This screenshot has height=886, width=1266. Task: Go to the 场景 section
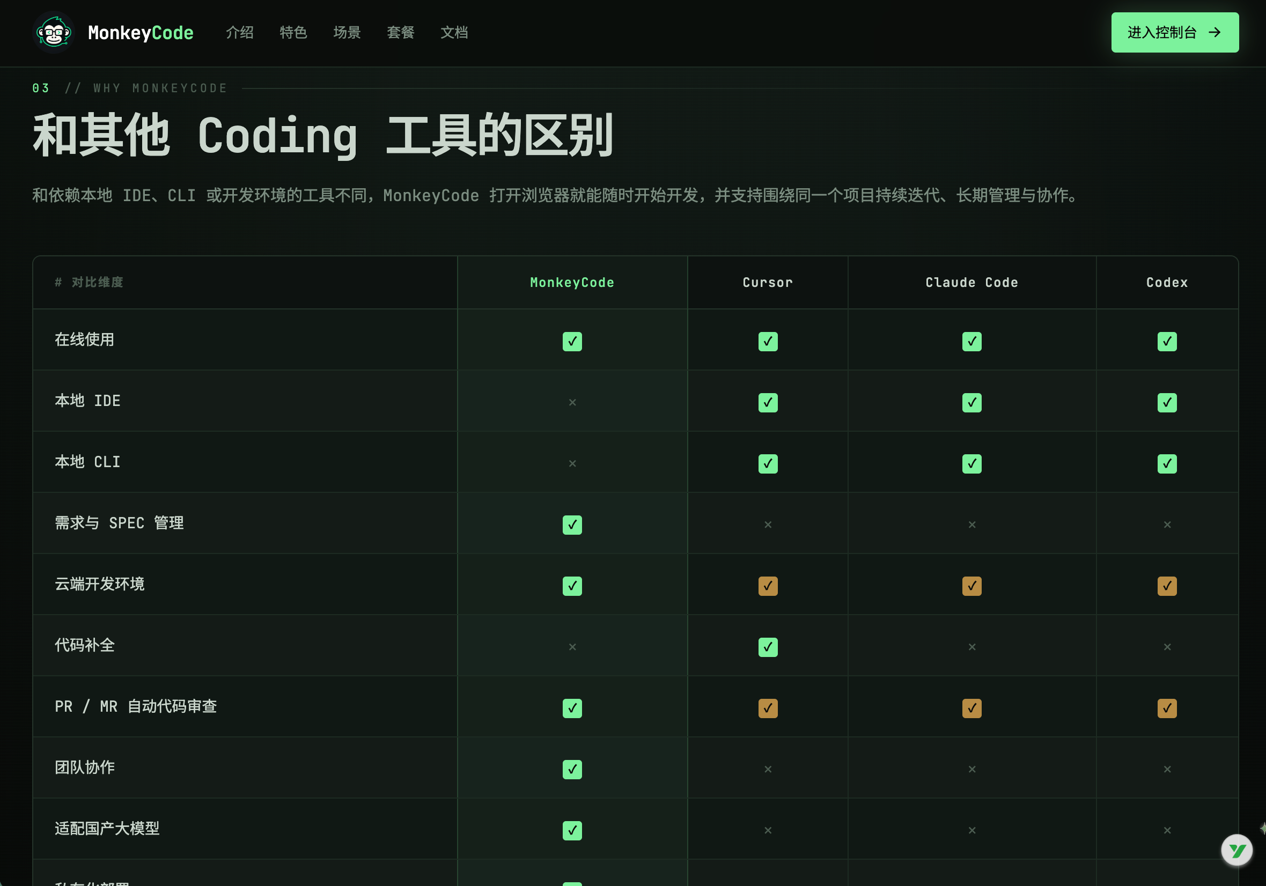tap(347, 33)
